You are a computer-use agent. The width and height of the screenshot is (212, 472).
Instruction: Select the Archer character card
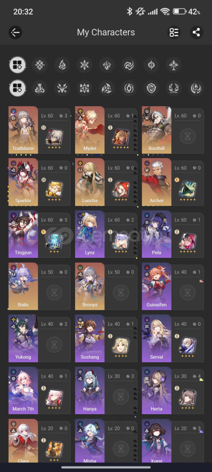coord(173,182)
